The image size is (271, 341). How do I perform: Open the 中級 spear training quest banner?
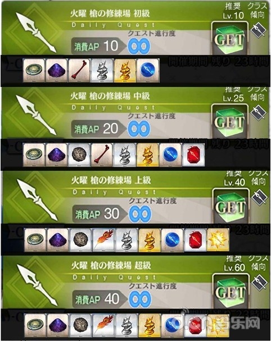click(x=135, y=113)
